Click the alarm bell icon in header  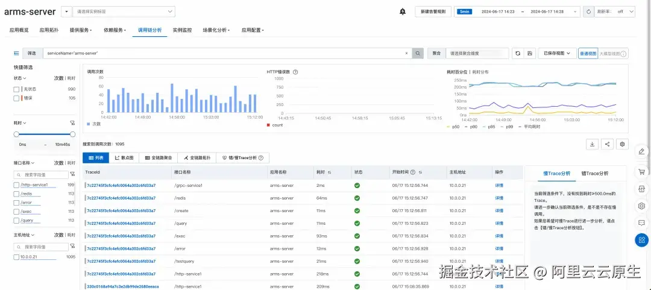coord(402,11)
